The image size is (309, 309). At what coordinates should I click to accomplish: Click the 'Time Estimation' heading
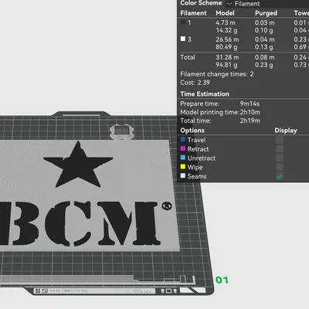[205, 94]
